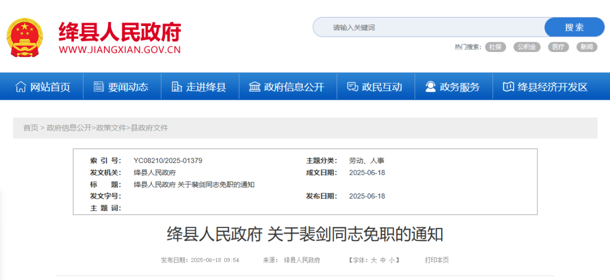Click the national emblem logo
This screenshot has width=610, height=280.
click(x=25, y=37)
